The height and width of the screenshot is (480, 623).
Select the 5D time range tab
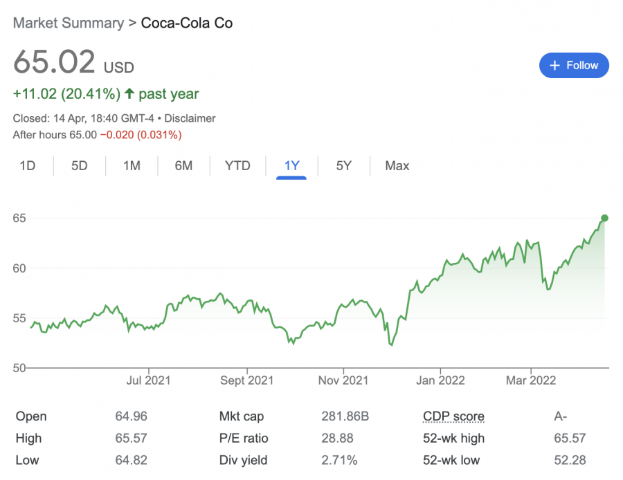click(80, 165)
